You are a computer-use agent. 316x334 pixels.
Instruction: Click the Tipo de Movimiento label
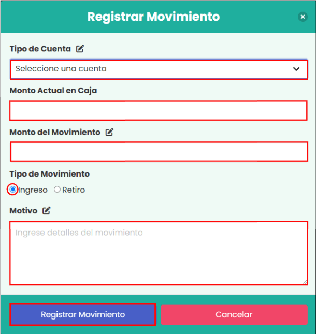pyautogui.click(x=49, y=174)
